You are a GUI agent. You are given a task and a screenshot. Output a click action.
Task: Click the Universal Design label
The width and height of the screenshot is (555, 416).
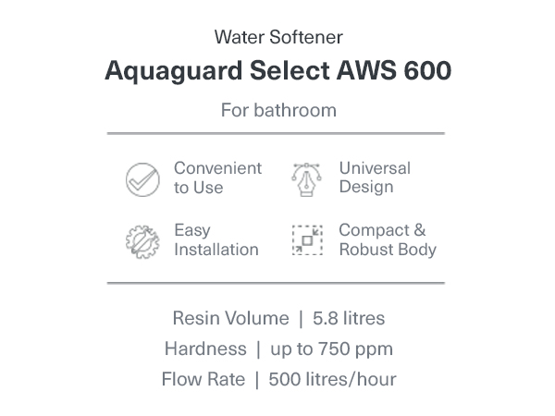(375, 177)
